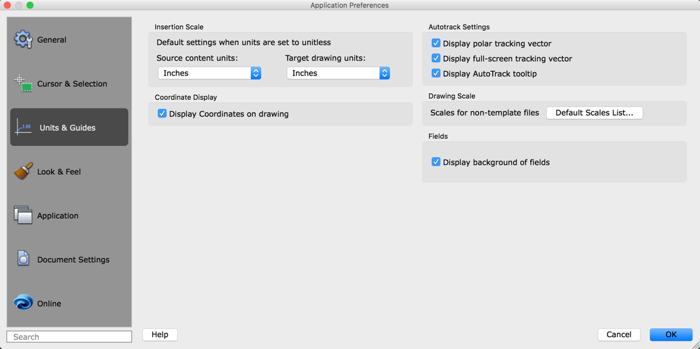The image size is (700, 349).
Task: Go to the Document Settings section
Action: [73, 260]
